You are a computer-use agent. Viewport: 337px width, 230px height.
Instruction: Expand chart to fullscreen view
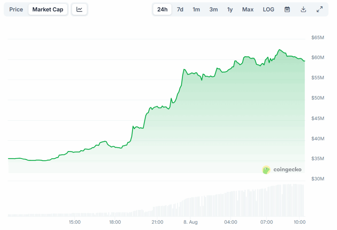320,9
